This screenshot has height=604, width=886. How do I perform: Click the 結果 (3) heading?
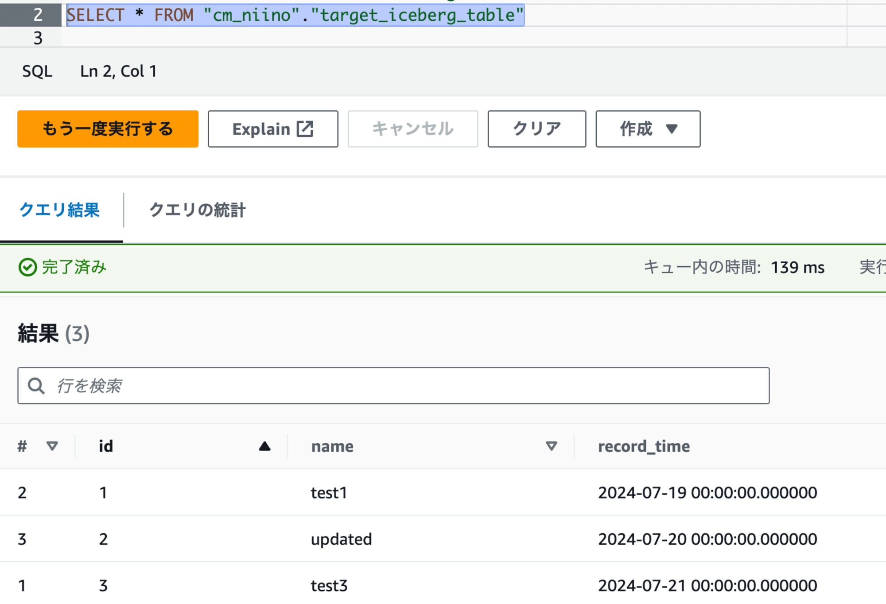tap(54, 334)
